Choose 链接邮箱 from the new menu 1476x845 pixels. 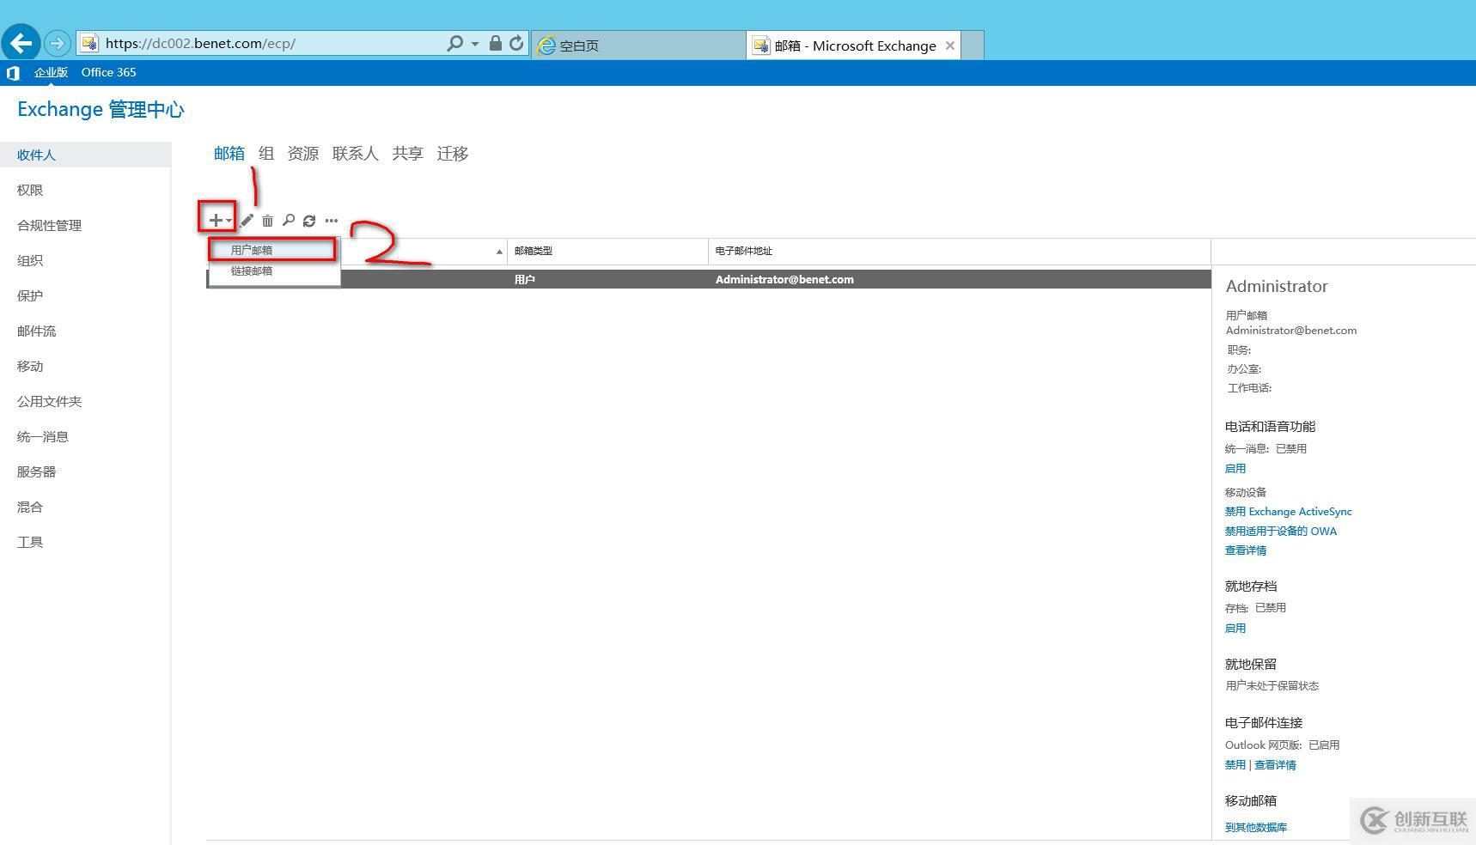pos(273,271)
